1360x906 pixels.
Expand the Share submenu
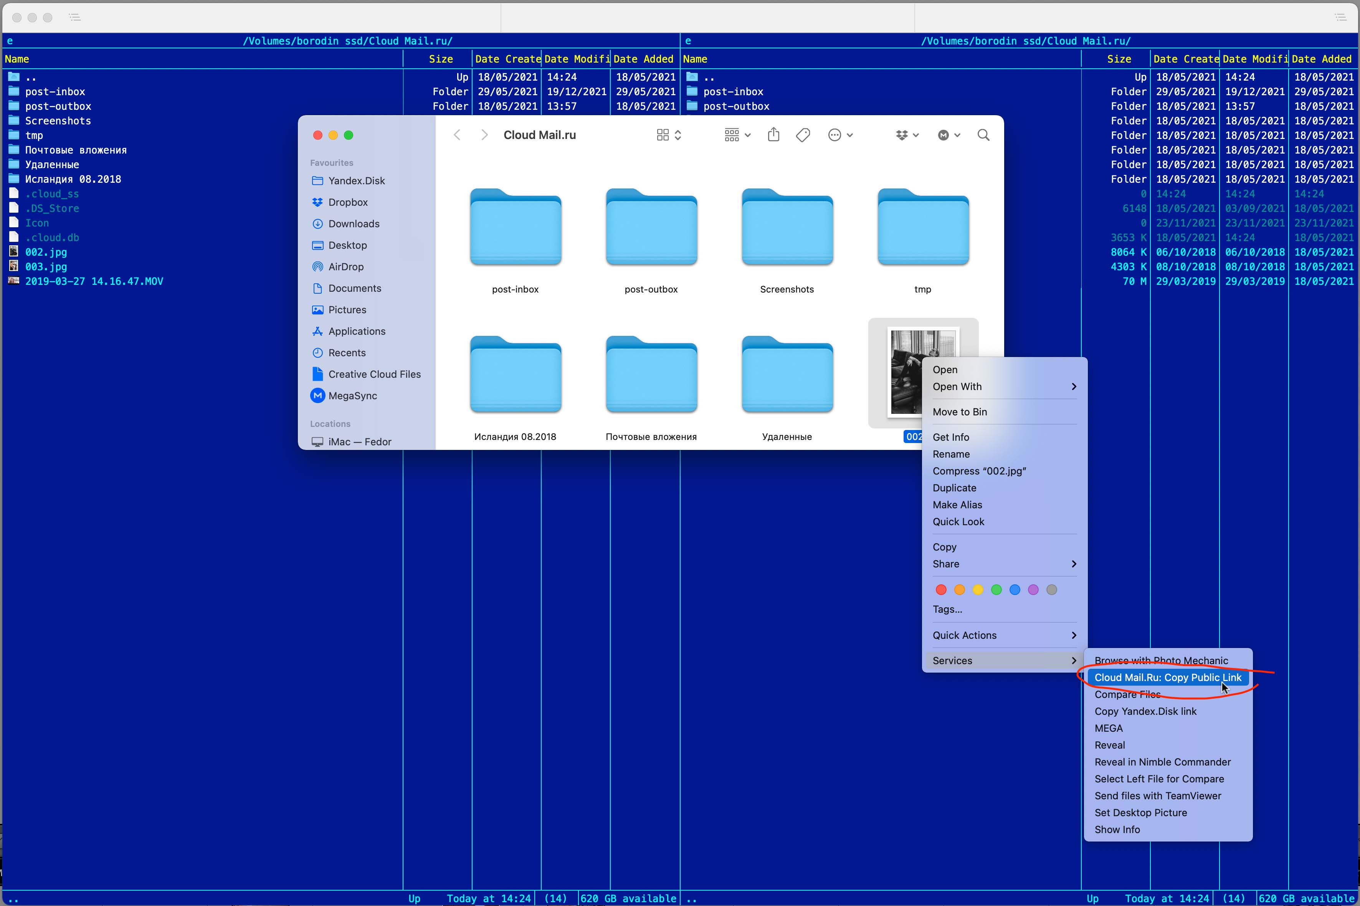point(1005,564)
